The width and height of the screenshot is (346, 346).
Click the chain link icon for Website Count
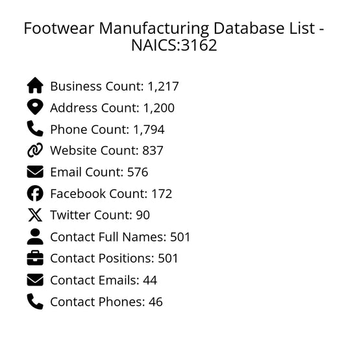tap(35, 150)
